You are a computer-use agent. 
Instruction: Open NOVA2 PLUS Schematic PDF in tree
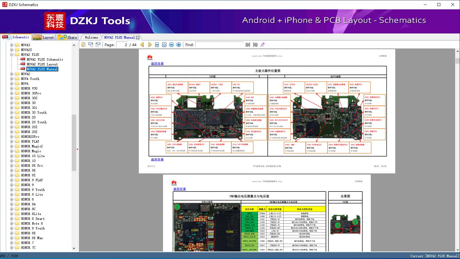pos(45,59)
